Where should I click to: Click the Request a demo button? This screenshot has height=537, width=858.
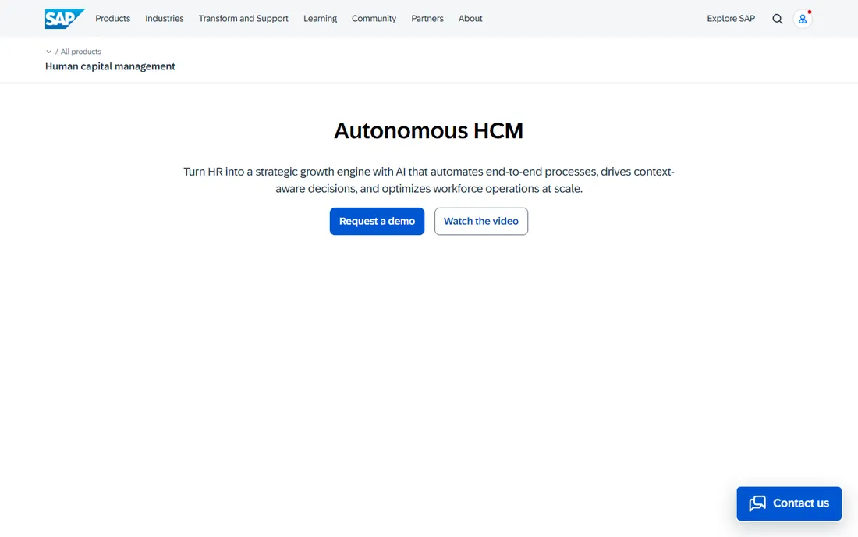tap(377, 221)
